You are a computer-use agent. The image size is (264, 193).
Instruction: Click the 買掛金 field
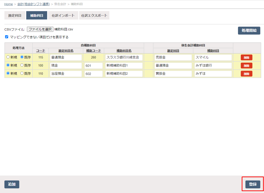coord(173,73)
